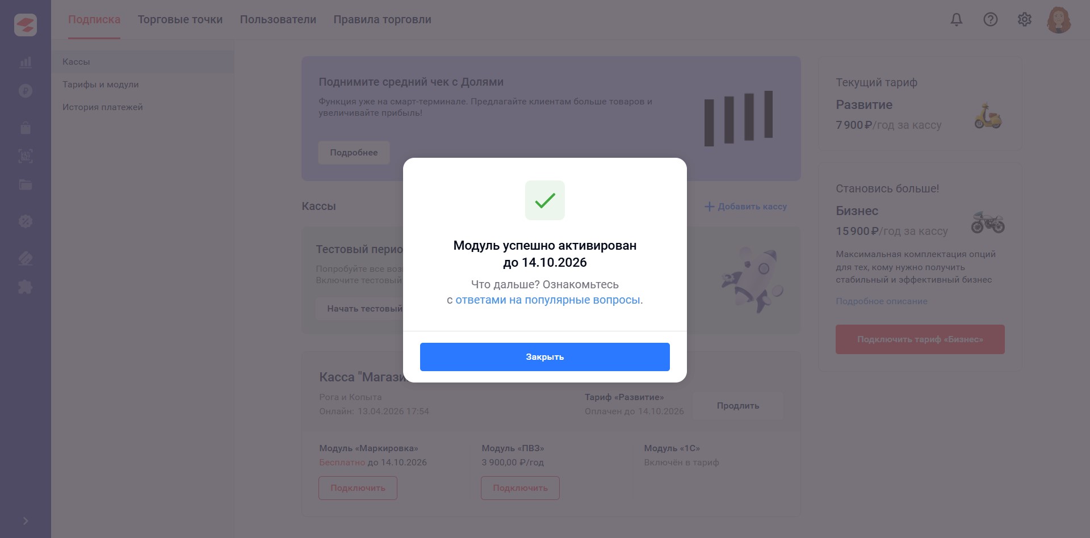Open the puzzle piece modules sidebar icon
This screenshot has height=538, width=1090.
pos(26,287)
